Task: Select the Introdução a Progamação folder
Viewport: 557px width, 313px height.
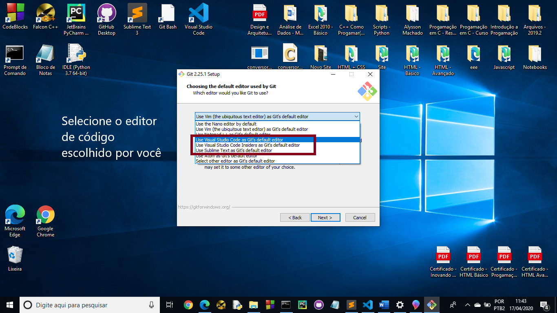Action: [504, 19]
